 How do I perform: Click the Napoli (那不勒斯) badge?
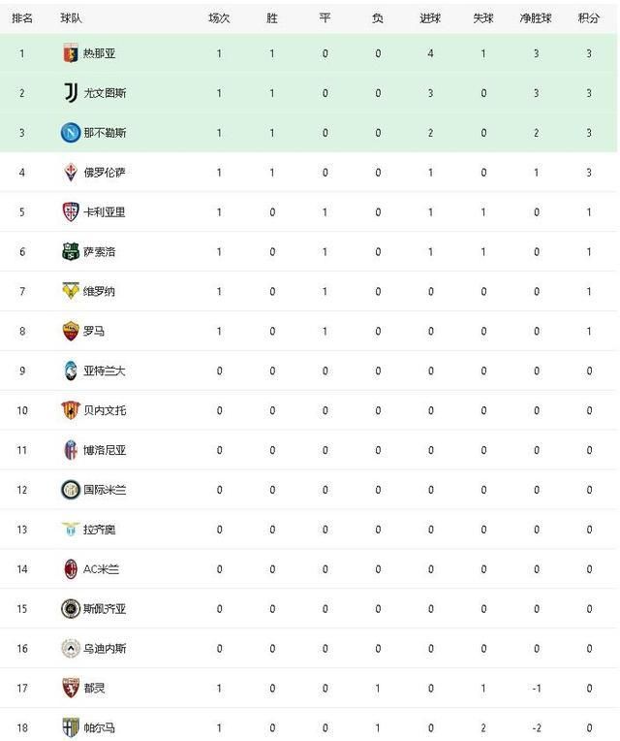tap(71, 132)
